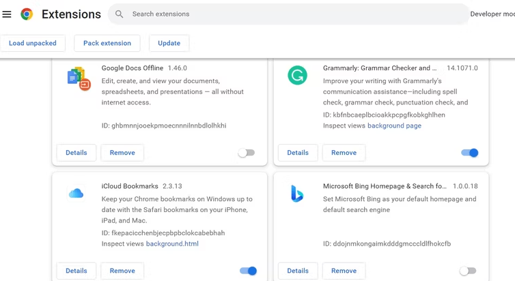Click Grammarly description paragraph
The height and width of the screenshot is (281, 515).
tap(395, 91)
